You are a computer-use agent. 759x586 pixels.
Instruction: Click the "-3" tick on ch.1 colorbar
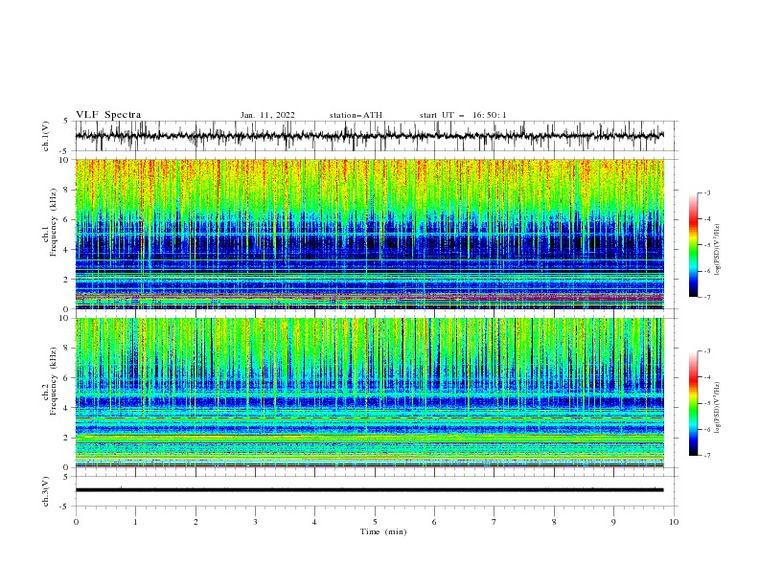(707, 192)
